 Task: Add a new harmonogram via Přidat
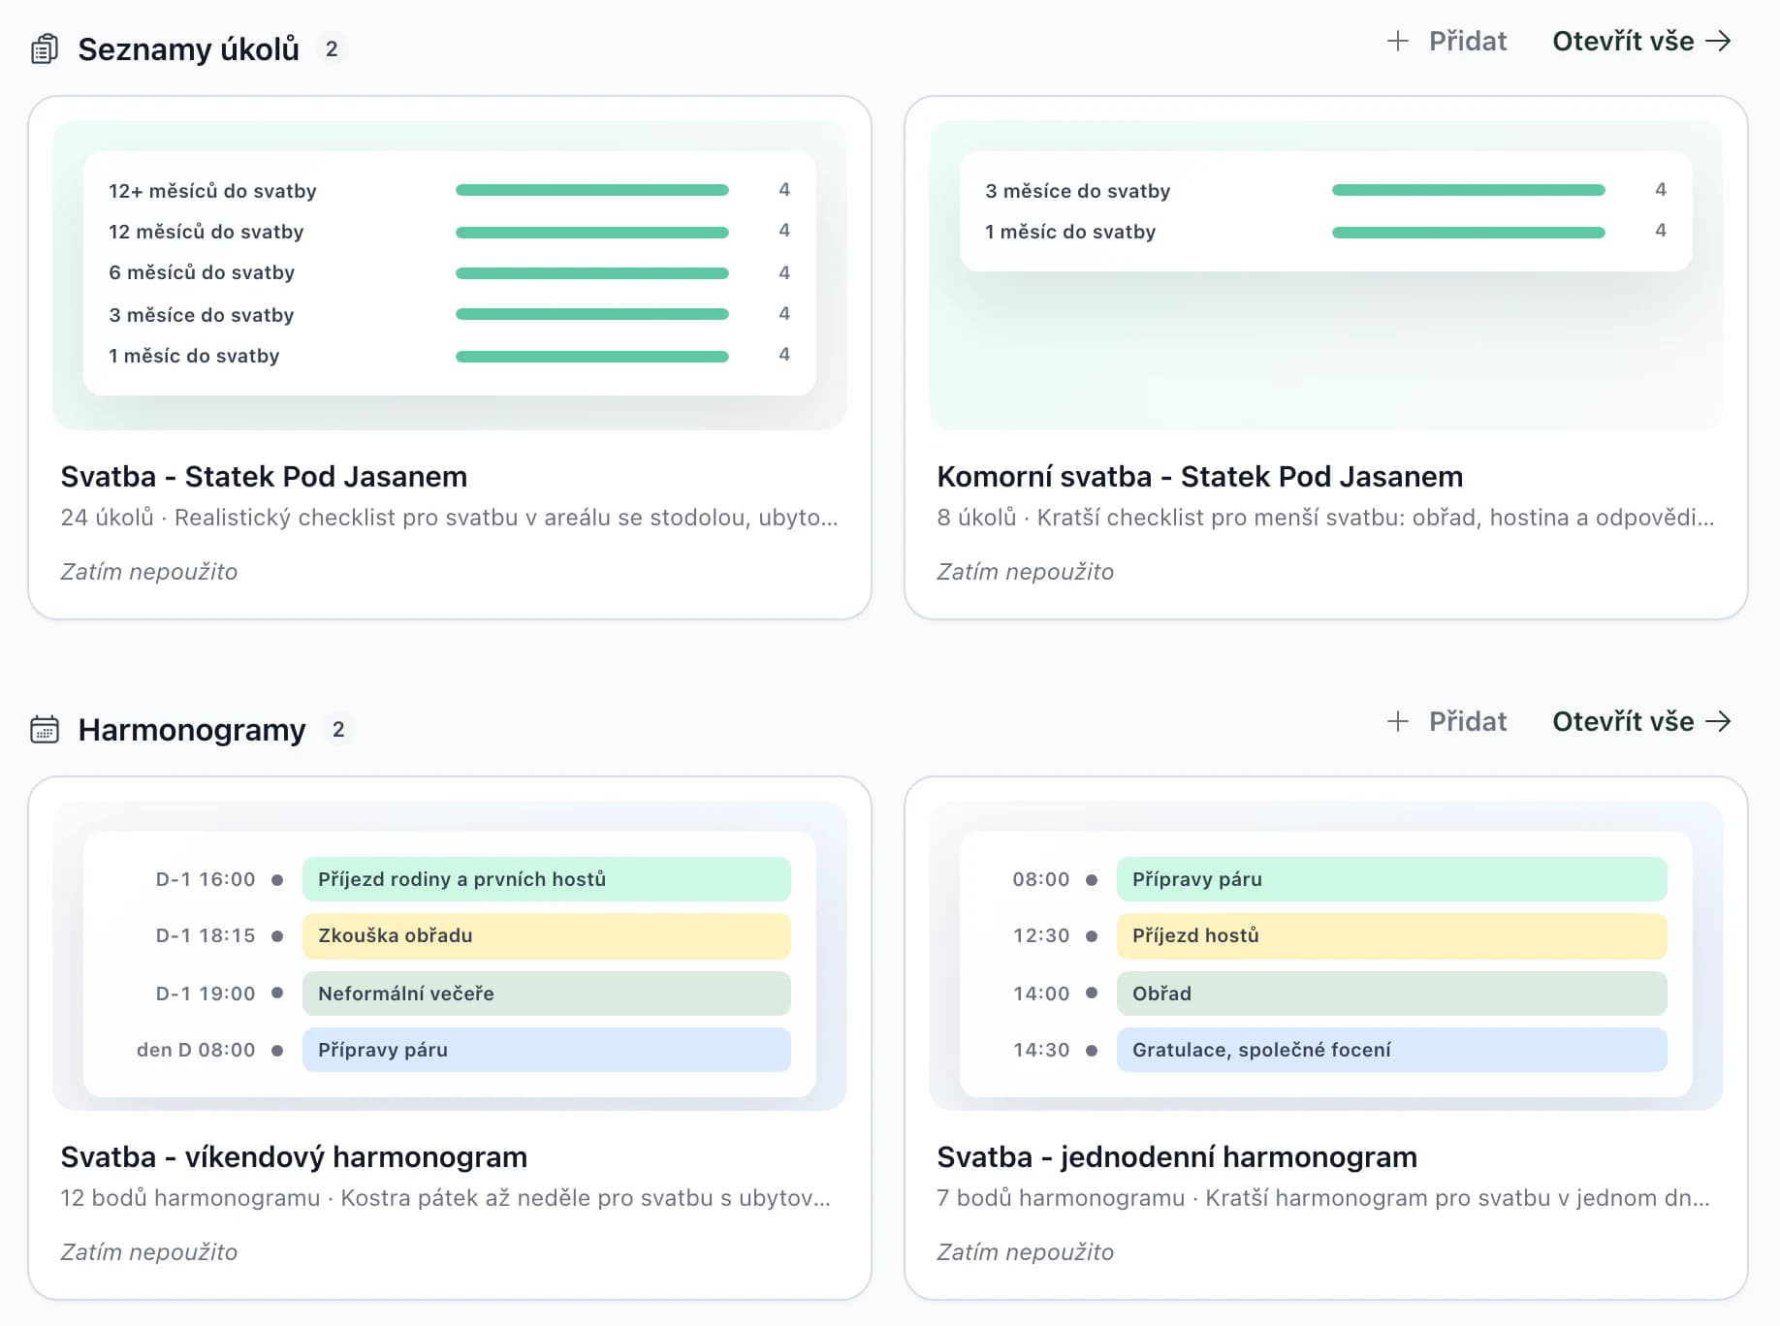click(x=1446, y=721)
